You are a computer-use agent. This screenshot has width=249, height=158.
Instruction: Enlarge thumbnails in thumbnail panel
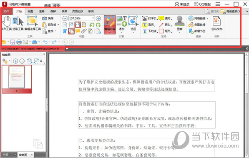point(15,61)
